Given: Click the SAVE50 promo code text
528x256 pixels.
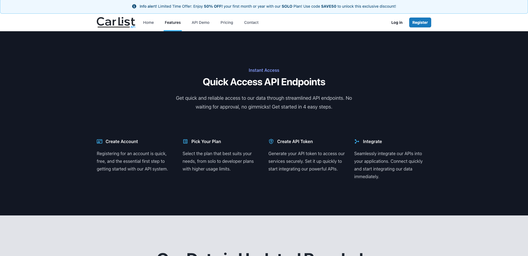Looking at the screenshot, I should (x=328, y=6).
